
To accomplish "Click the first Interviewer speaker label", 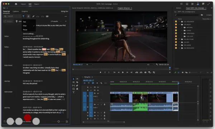I will 8,65.
